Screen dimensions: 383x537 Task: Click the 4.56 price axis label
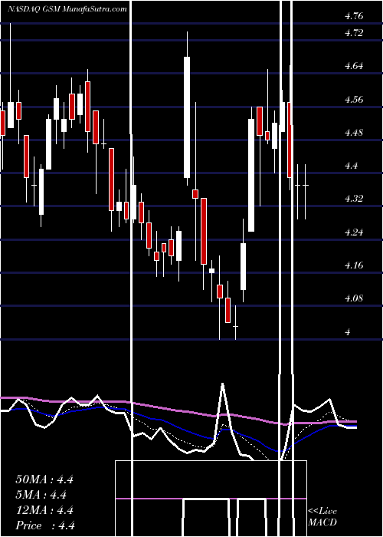coord(354,99)
